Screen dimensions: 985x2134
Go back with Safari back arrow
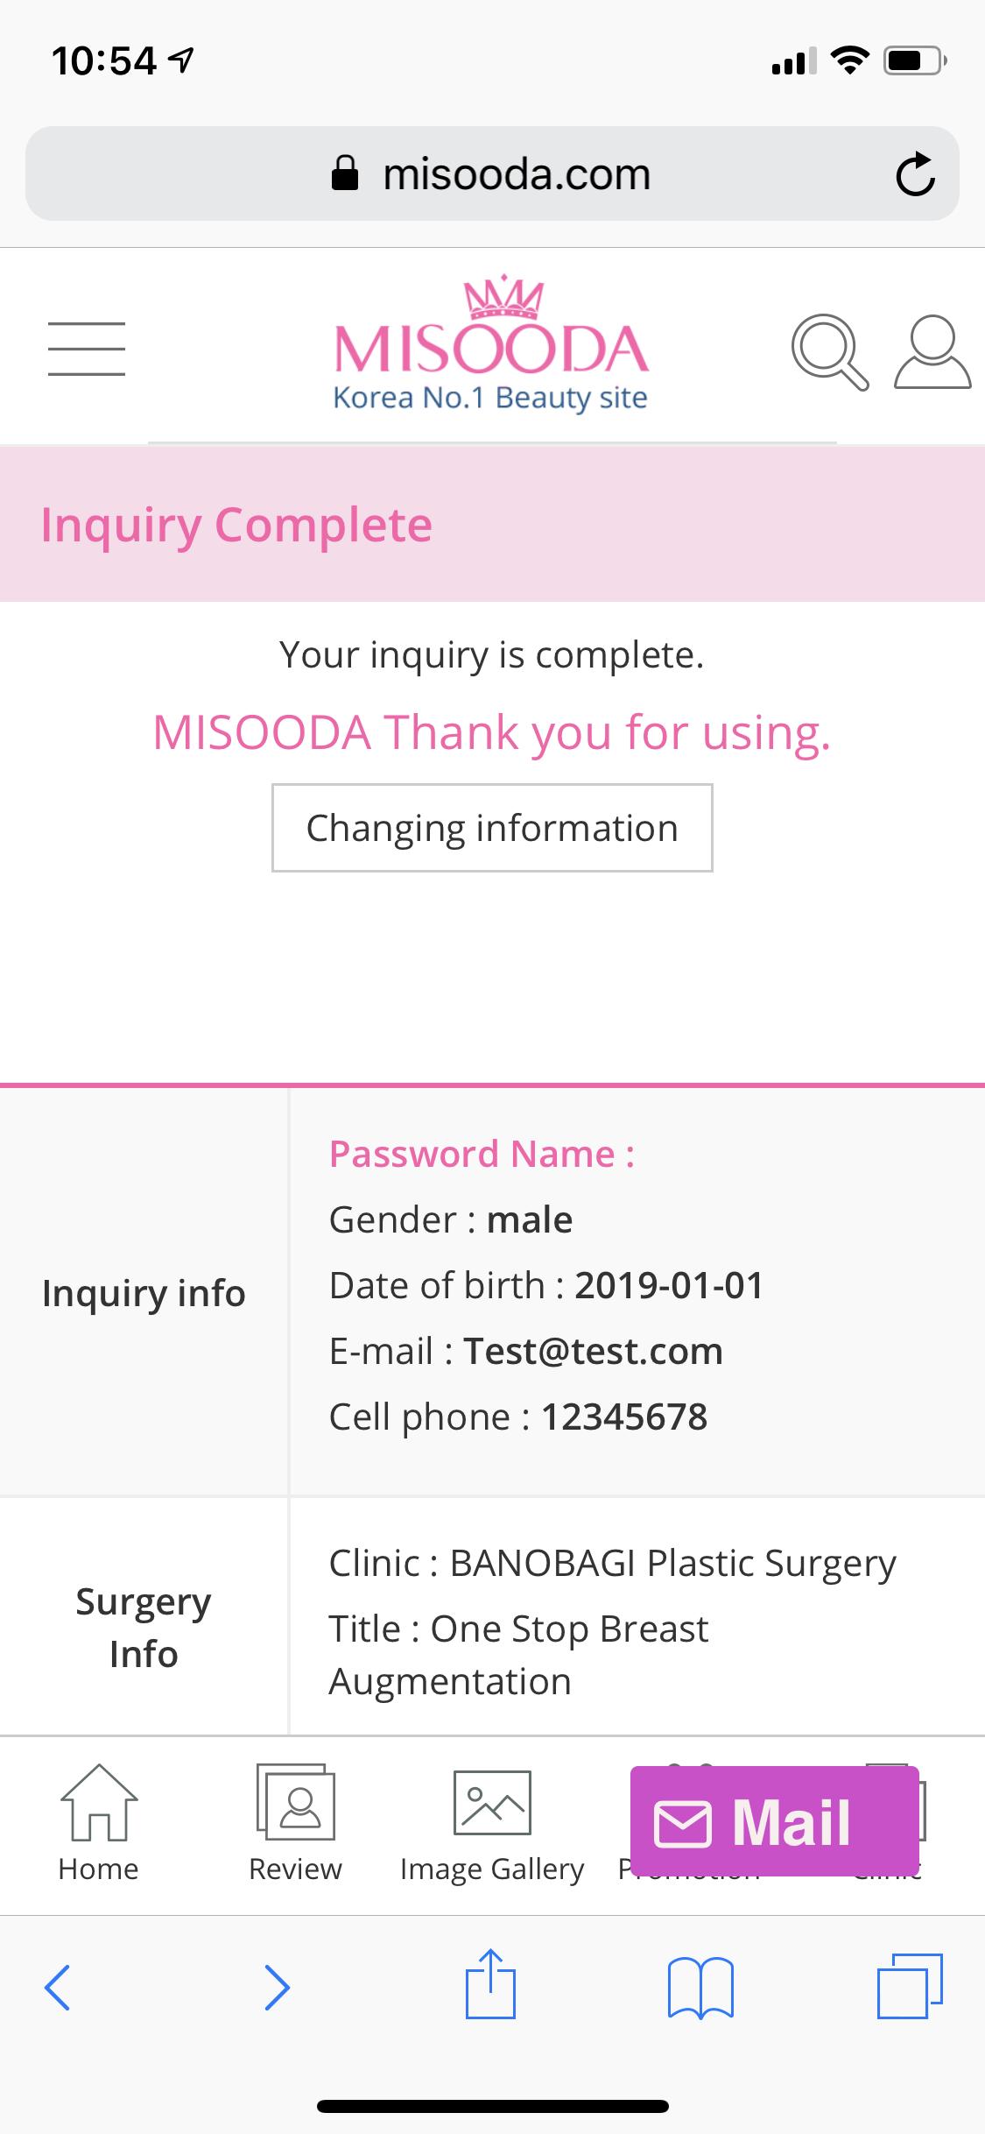click(x=58, y=1988)
